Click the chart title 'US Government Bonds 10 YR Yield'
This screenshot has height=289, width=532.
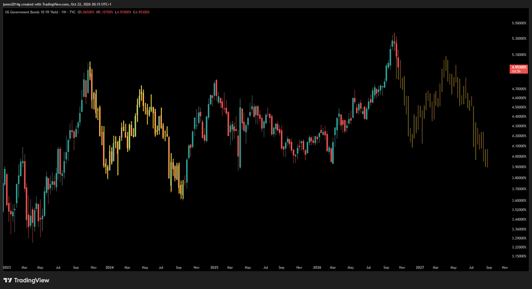click(31, 12)
